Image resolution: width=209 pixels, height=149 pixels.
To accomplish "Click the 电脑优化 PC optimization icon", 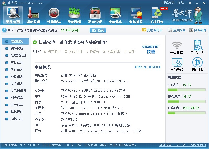I will coord(115,15).
